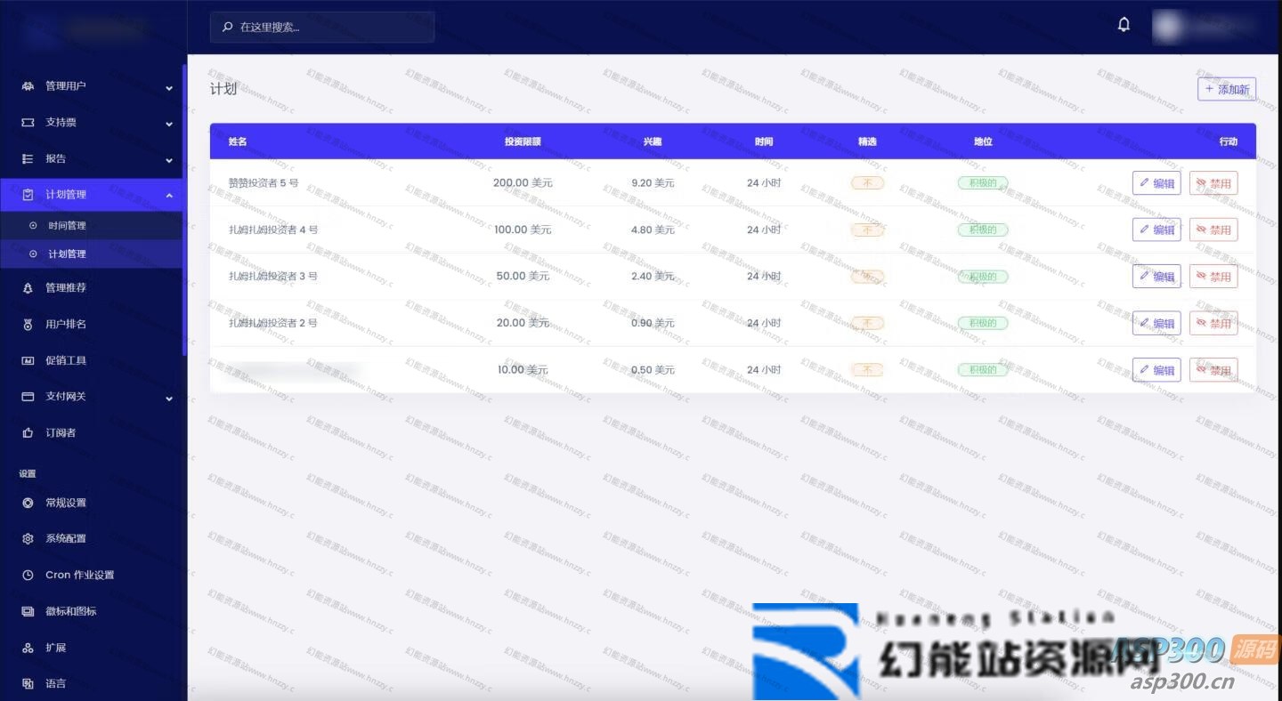
Task: Click the Cron 作业设置 clock icon
Action: (x=28, y=576)
